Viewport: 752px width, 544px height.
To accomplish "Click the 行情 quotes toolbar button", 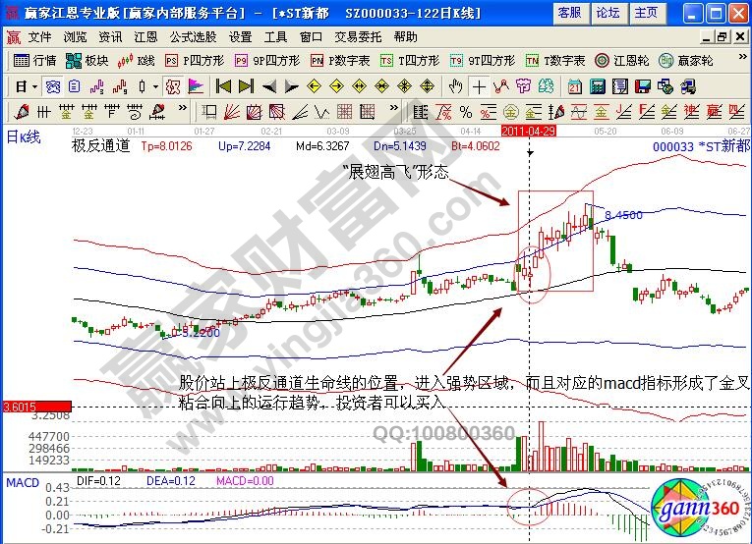I will point(35,61).
